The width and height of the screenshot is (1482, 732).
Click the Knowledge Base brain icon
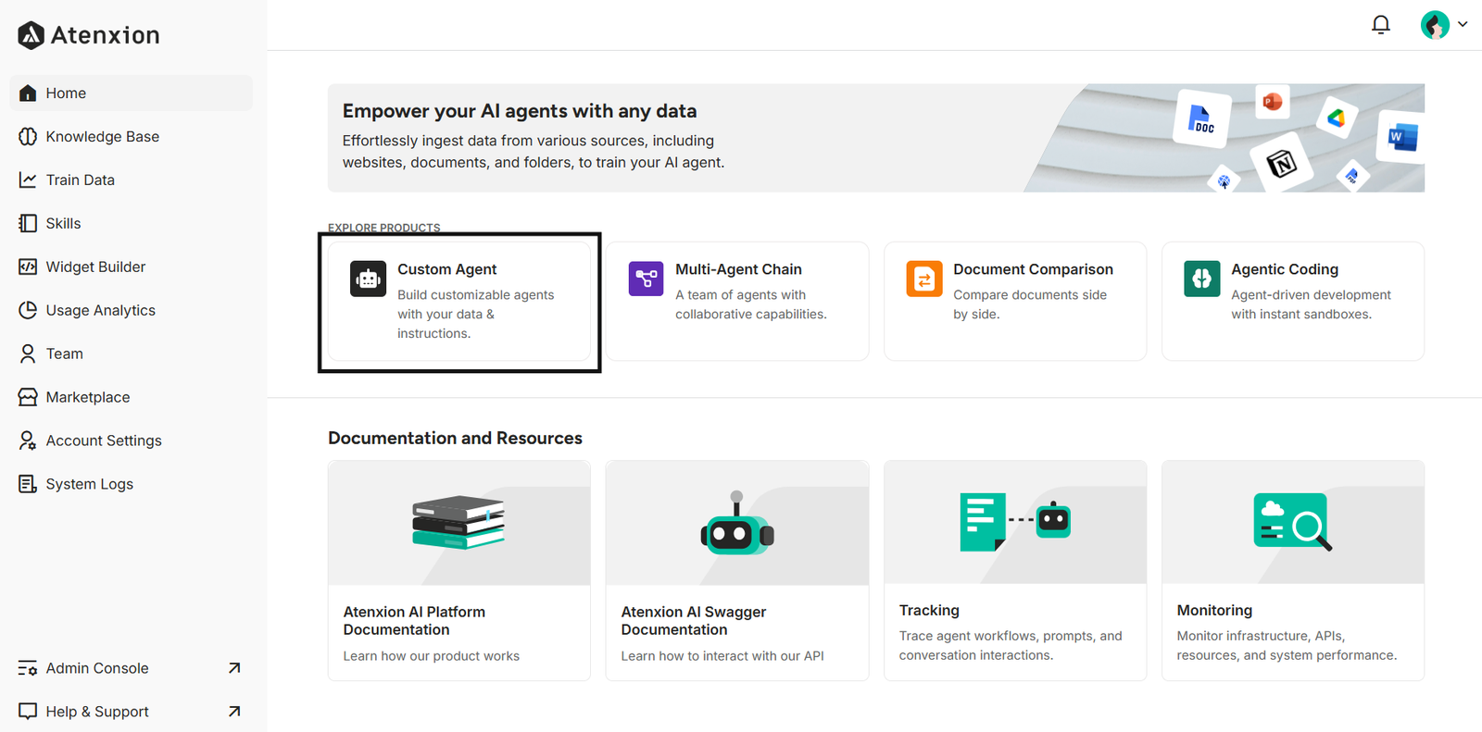[28, 136]
